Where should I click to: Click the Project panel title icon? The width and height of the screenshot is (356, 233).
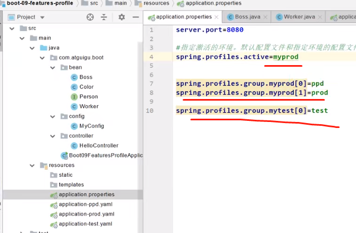(x=11, y=18)
